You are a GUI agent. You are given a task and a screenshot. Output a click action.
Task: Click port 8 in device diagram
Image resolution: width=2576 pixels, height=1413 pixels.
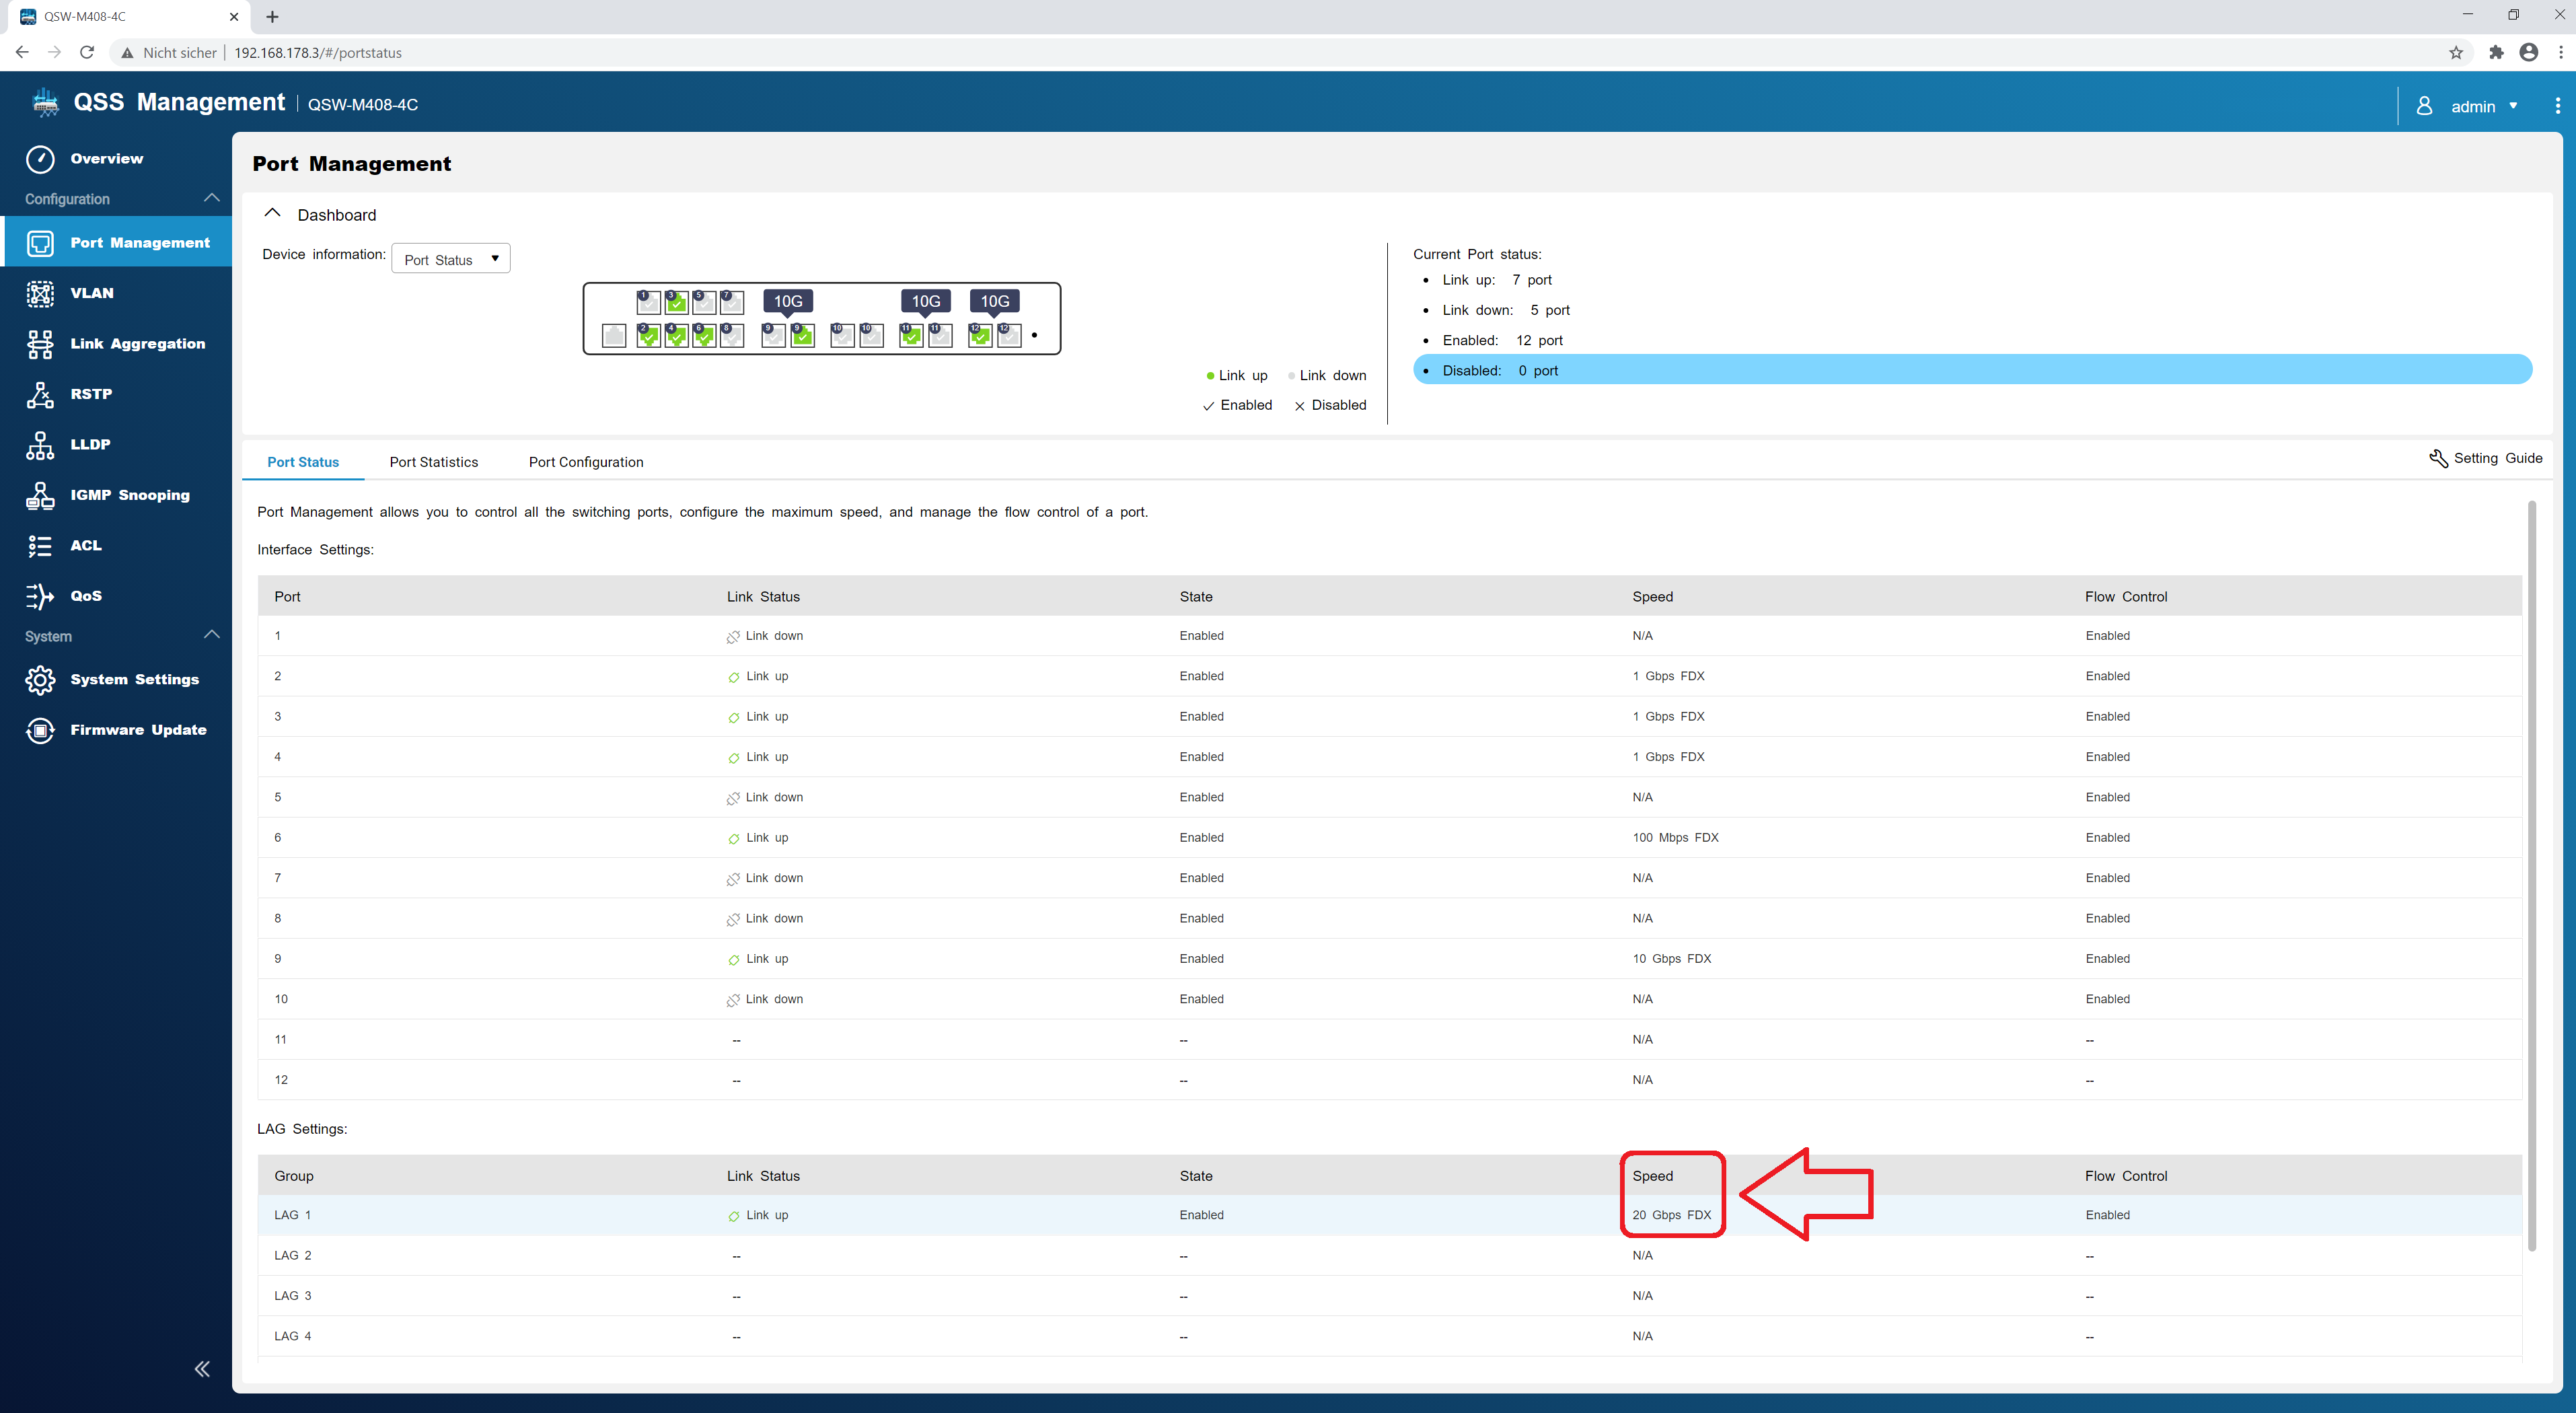coord(732,335)
